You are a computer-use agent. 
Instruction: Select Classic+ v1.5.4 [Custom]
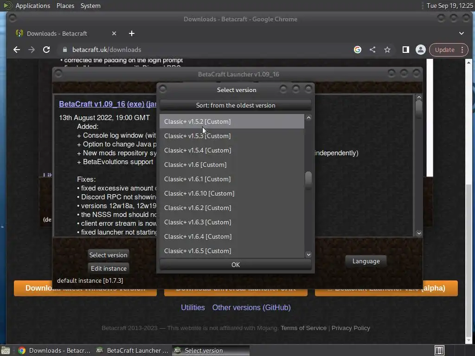click(x=232, y=150)
